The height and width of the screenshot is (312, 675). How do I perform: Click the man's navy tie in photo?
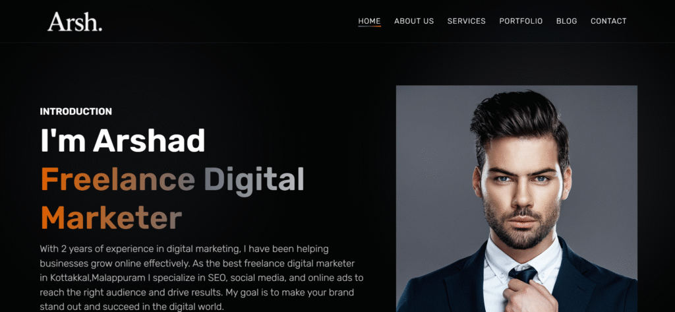click(x=522, y=276)
